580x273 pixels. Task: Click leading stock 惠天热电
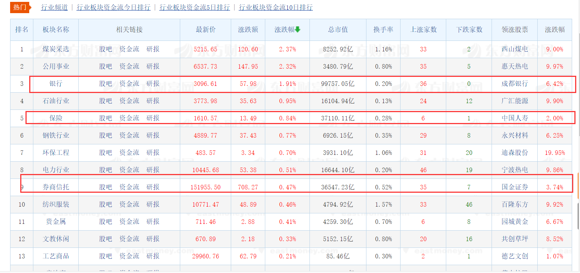pyautogui.click(x=515, y=66)
